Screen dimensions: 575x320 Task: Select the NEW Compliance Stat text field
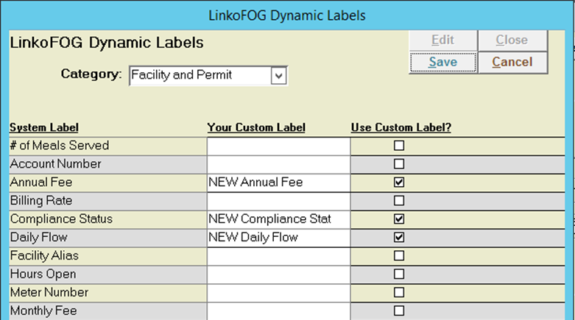[x=279, y=219]
